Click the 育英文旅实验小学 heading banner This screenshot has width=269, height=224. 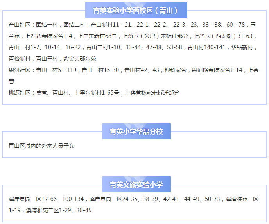click(136, 185)
